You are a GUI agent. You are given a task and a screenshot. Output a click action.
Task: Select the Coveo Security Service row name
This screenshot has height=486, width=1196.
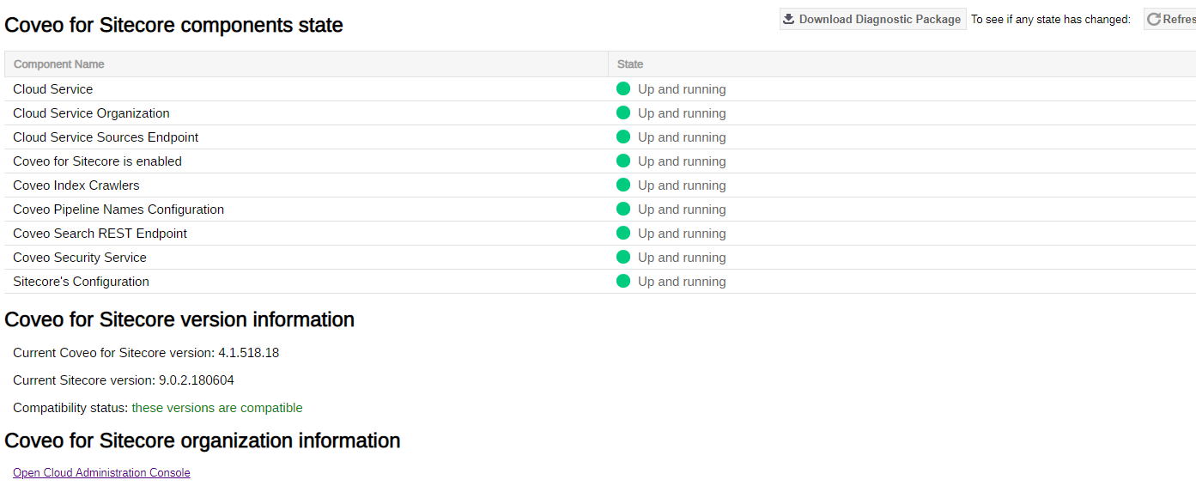pos(80,258)
